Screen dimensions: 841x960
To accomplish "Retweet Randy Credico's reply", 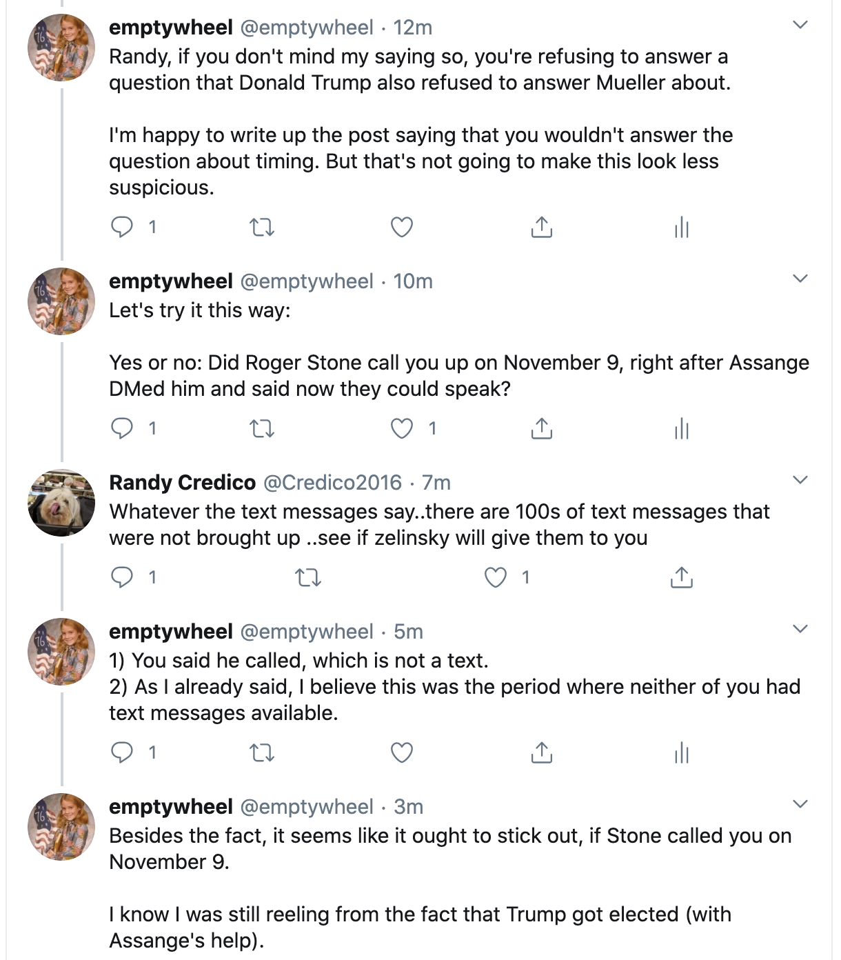I will 308,577.
